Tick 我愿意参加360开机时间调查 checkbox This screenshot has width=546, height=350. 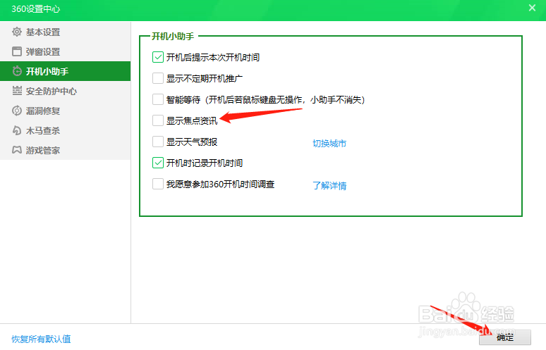[x=158, y=184]
